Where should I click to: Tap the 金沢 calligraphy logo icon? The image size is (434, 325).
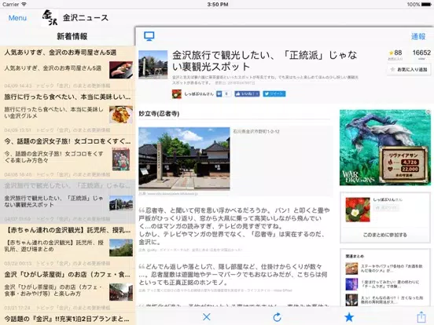(50, 18)
